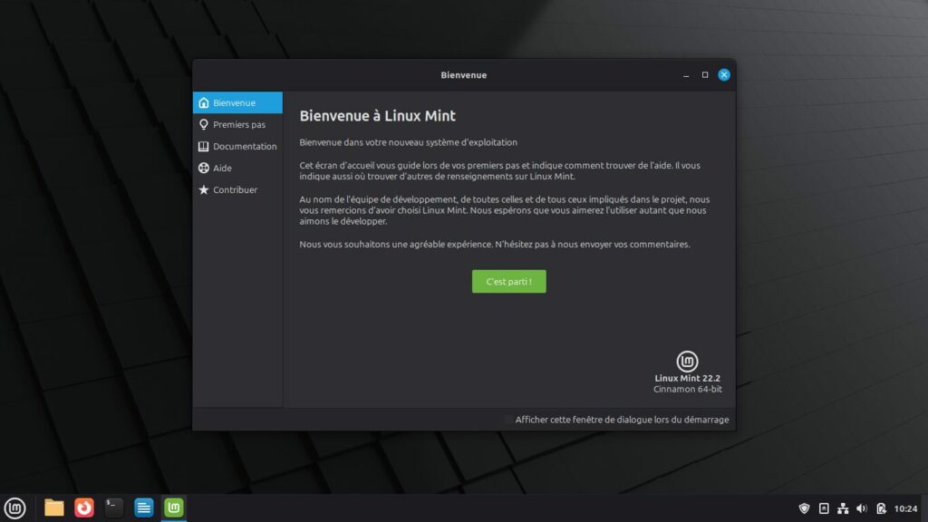The image size is (928, 522).
Task: Open the Firefox browser from the panel
Action: (x=84, y=507)
